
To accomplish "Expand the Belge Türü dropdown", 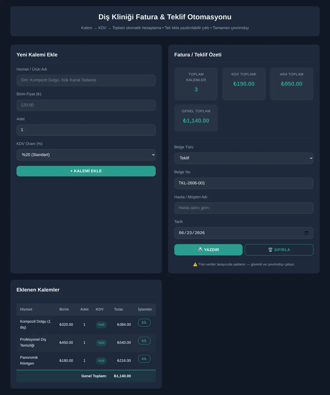I will (244, 158).
